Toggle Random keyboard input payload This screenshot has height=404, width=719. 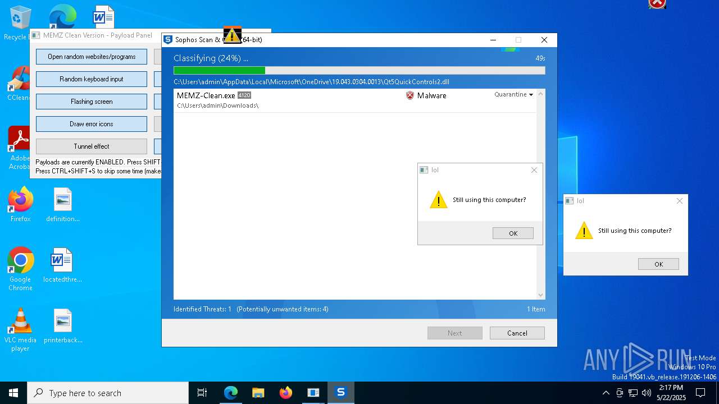point(92,79)
